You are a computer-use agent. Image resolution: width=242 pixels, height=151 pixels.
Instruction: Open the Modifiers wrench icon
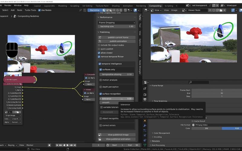[145, 126]
